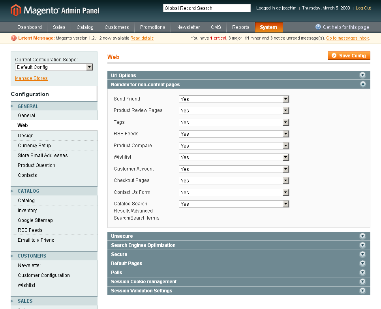
Task: Collapse the CUSTOMERS sidebar group
Action: click(54, 256)
